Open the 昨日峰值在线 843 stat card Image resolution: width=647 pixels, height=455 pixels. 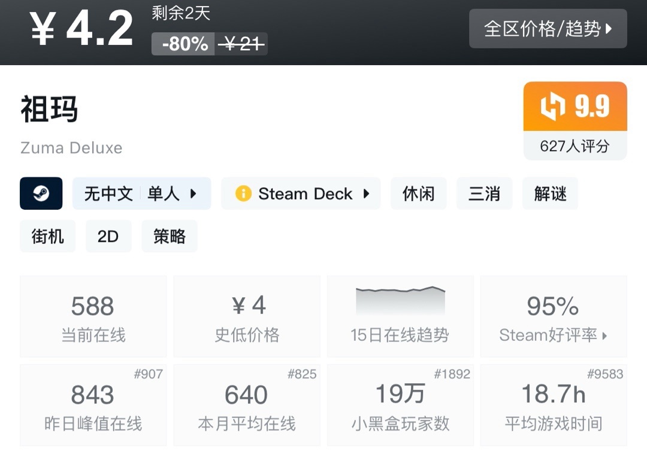(x=93, y=405)
